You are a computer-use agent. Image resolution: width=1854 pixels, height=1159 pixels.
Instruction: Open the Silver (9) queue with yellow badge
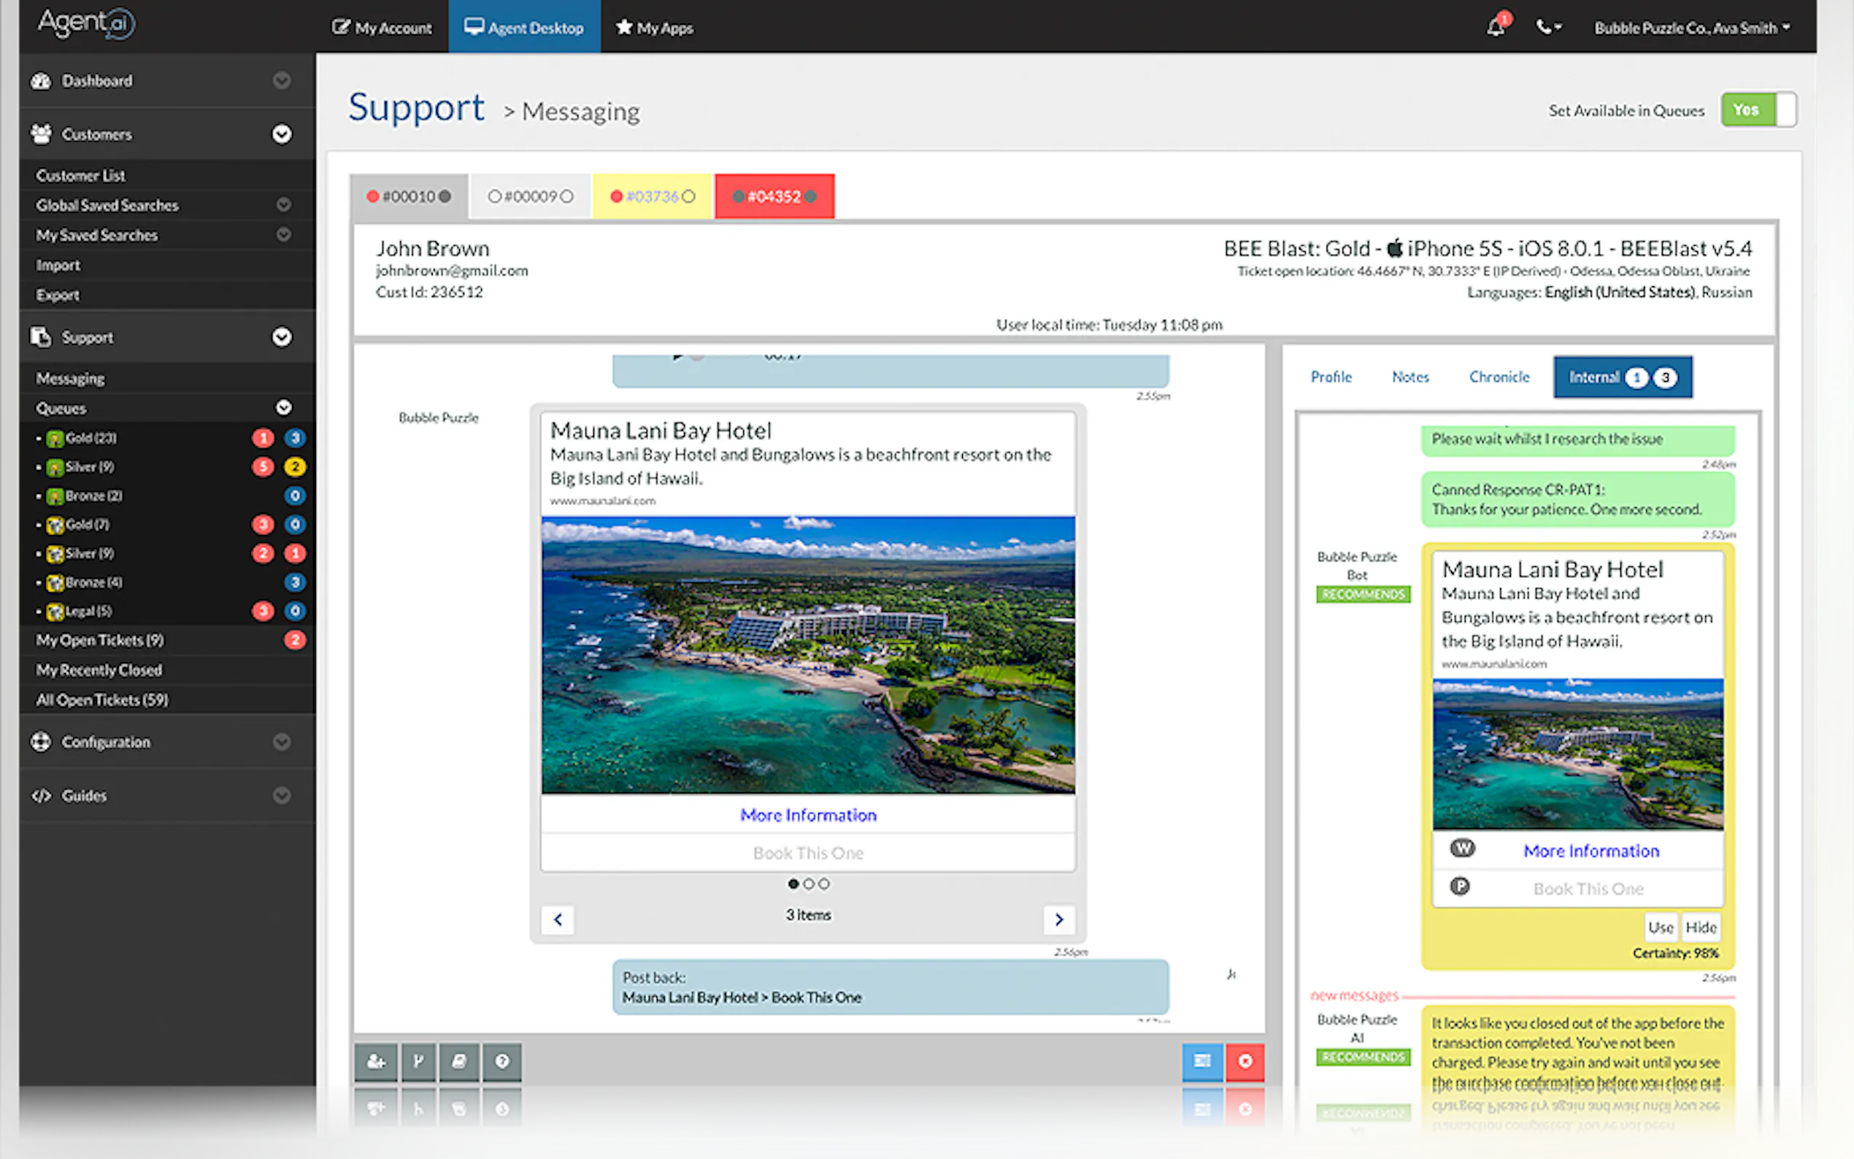tap(90, 467)
